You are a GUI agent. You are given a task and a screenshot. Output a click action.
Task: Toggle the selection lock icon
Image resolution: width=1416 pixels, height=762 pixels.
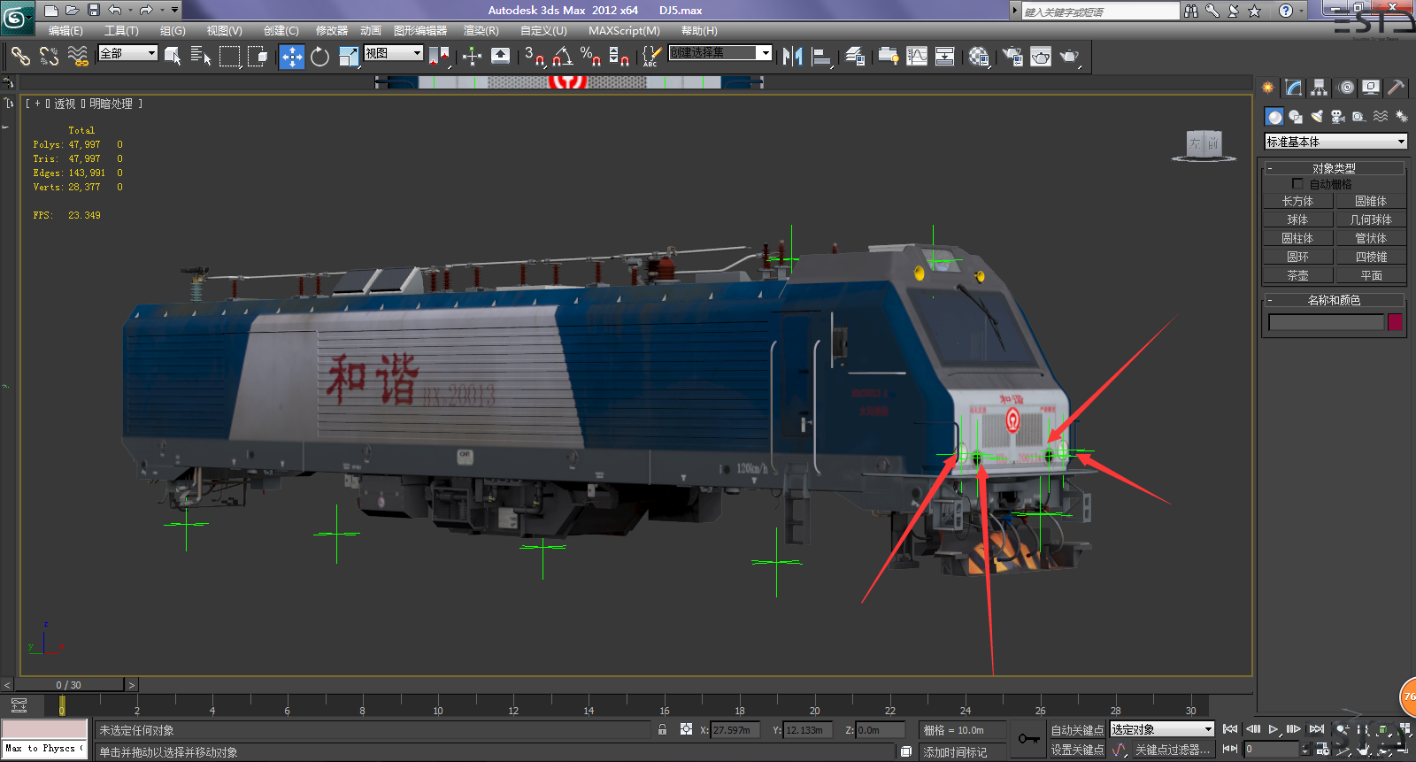coord(662,729)
